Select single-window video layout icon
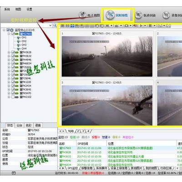The image size is (182, 182). pos(62,26)
